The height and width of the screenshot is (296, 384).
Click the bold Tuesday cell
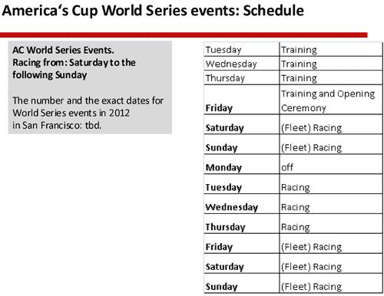(242, 184)
